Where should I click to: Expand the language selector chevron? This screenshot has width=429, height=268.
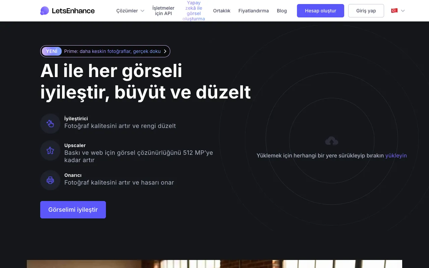[x=403, y=11]
